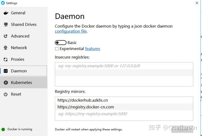
Task: Click the 'Docker is running' status text
Action: pos(20,129)
